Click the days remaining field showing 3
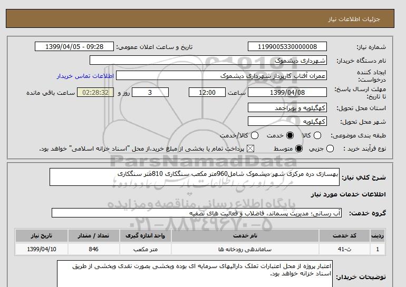Image resolution: width=406 pixels, height=287 pixels. [150, 93]
